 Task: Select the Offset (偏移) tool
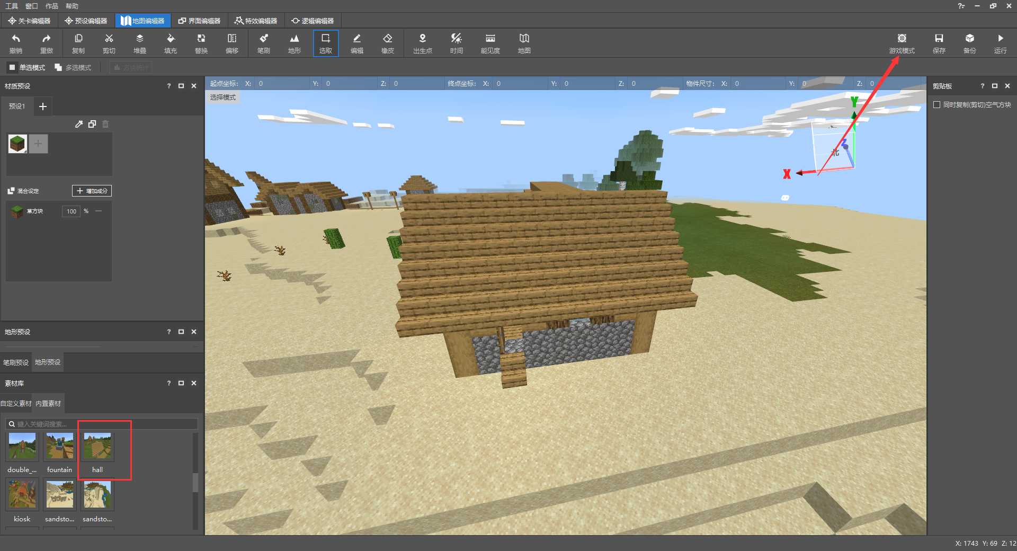[232, 43]
